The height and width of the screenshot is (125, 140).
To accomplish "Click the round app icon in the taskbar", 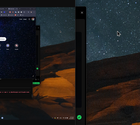I will coord(2,118).
